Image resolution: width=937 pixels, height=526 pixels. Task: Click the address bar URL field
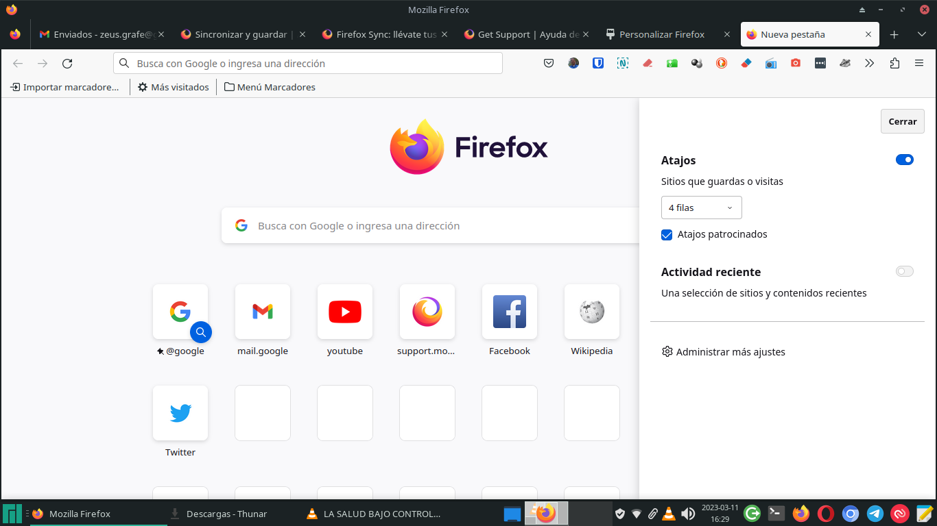tap(308, 63)
